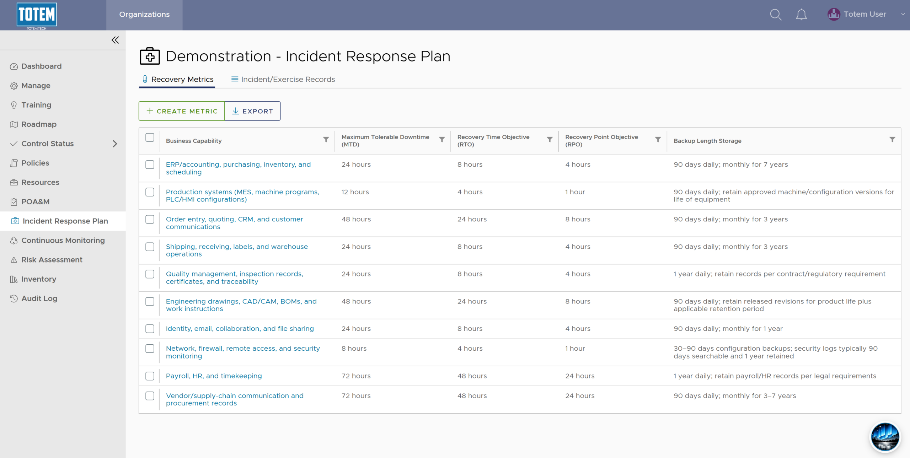910x458 pixels.
Task: Open Risk Assessment in sidebar
Action: pyautogui.click(x=52, y=260)
